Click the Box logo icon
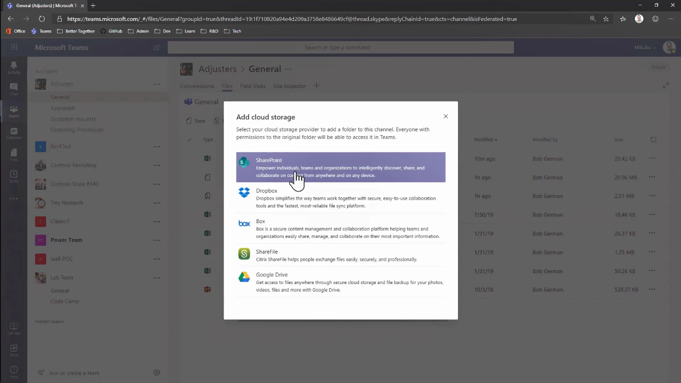Viewport: 681px width, 383px height. click(x=244, y=223)
